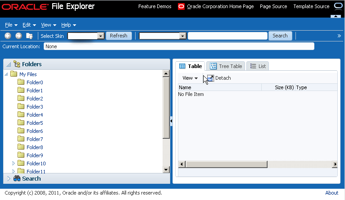345x200 pixels.
Task: Go forward with the right arrow icon
Action: (18, 36)
